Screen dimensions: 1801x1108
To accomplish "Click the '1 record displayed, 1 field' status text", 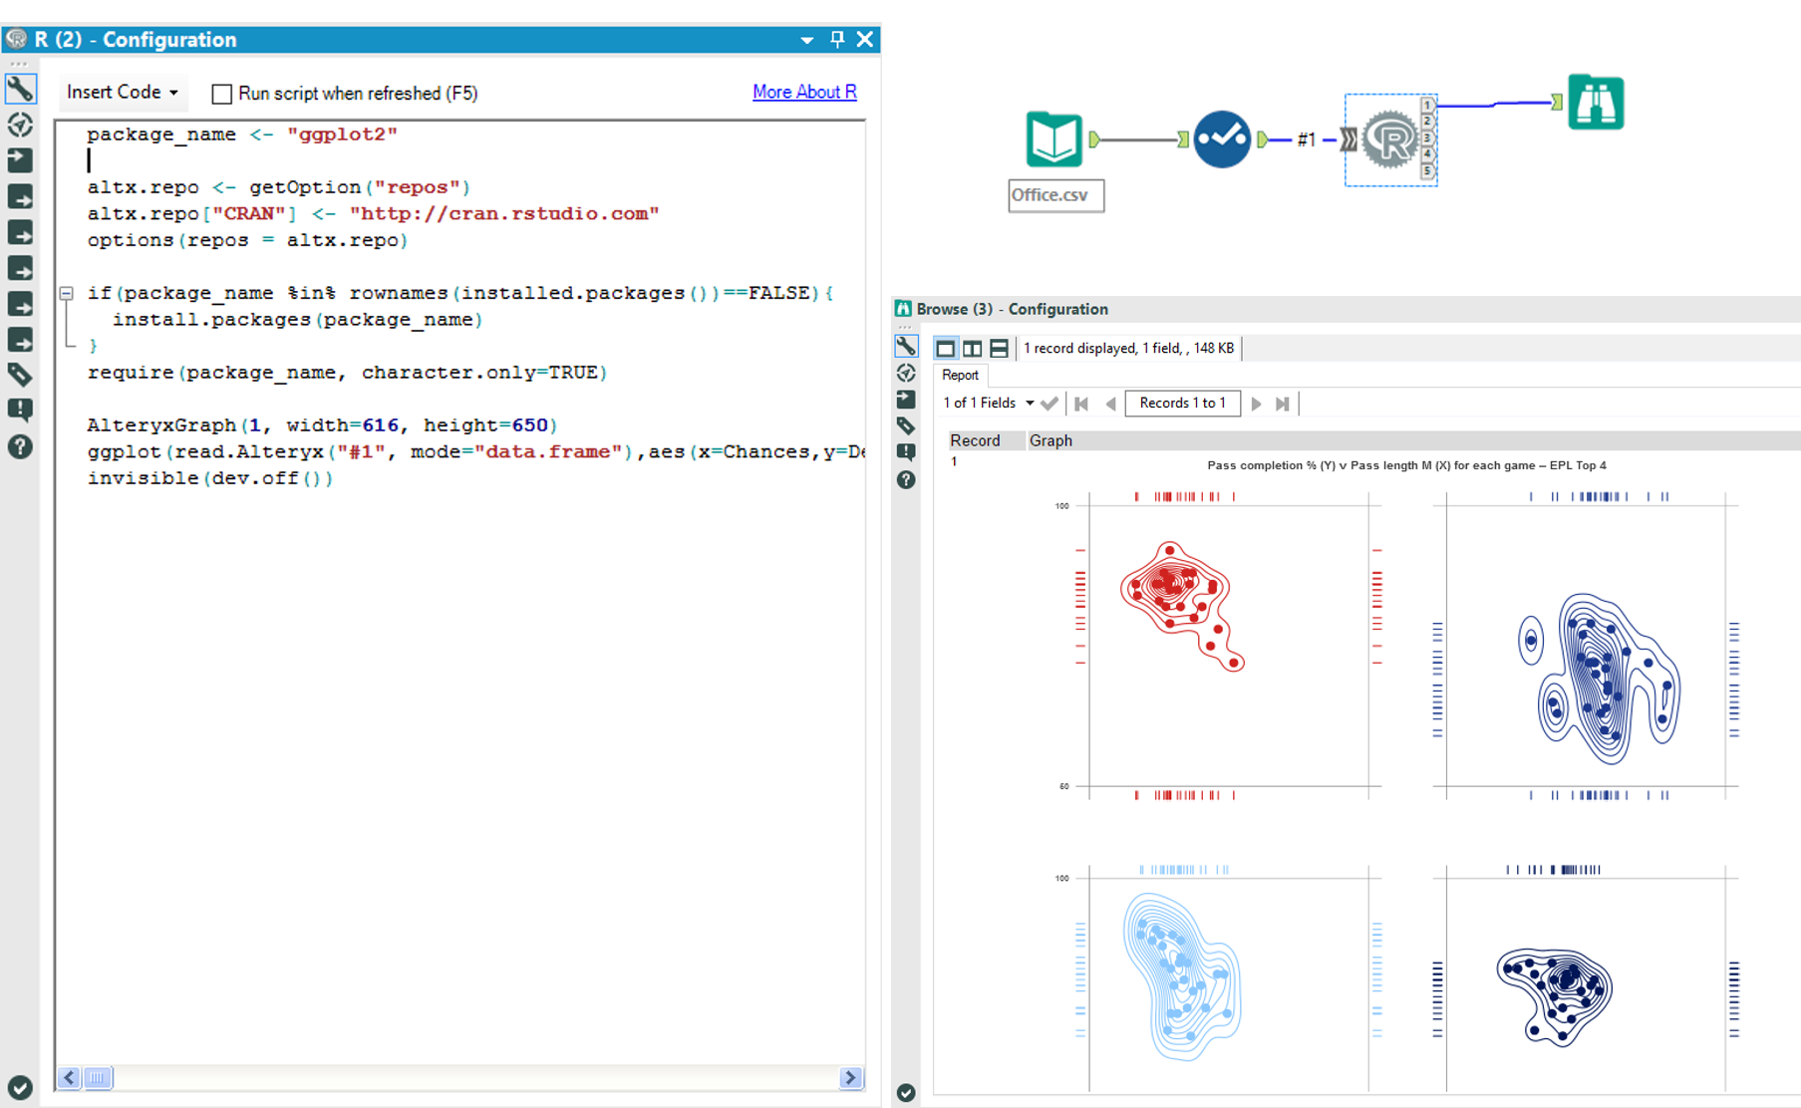I will pyautogui.click(x=1128, y=348).
